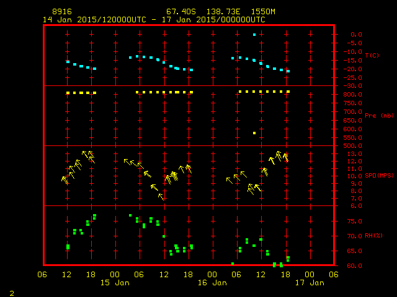Screen dimensions: 397x297
Task: Click the "7.0" wind speed tick label
Action: coord(356,199)
